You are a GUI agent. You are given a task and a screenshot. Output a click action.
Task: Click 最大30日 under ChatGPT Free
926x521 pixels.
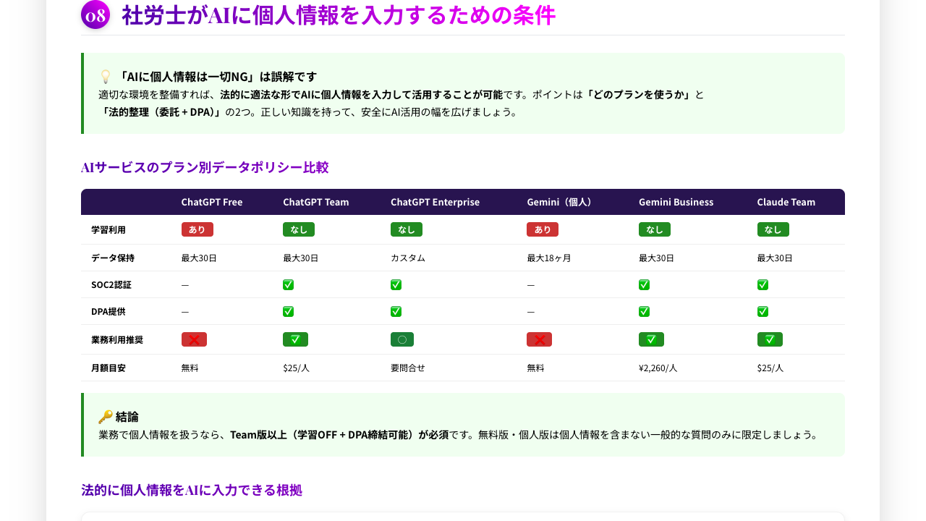click(199, 258)
